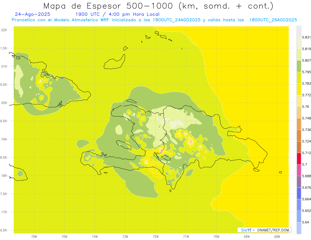311x240 pixels.
Task: Click the legend value '5.7'
Action: tap(305, 164)
